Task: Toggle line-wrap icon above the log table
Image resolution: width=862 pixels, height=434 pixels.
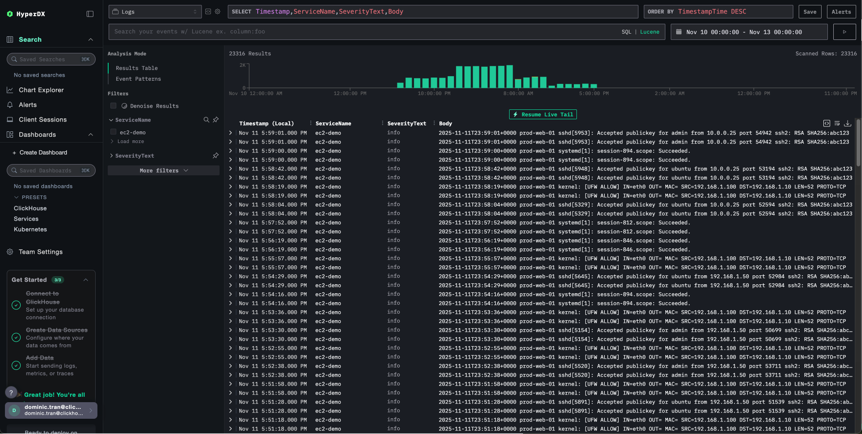Action: (x=837, y=123)
